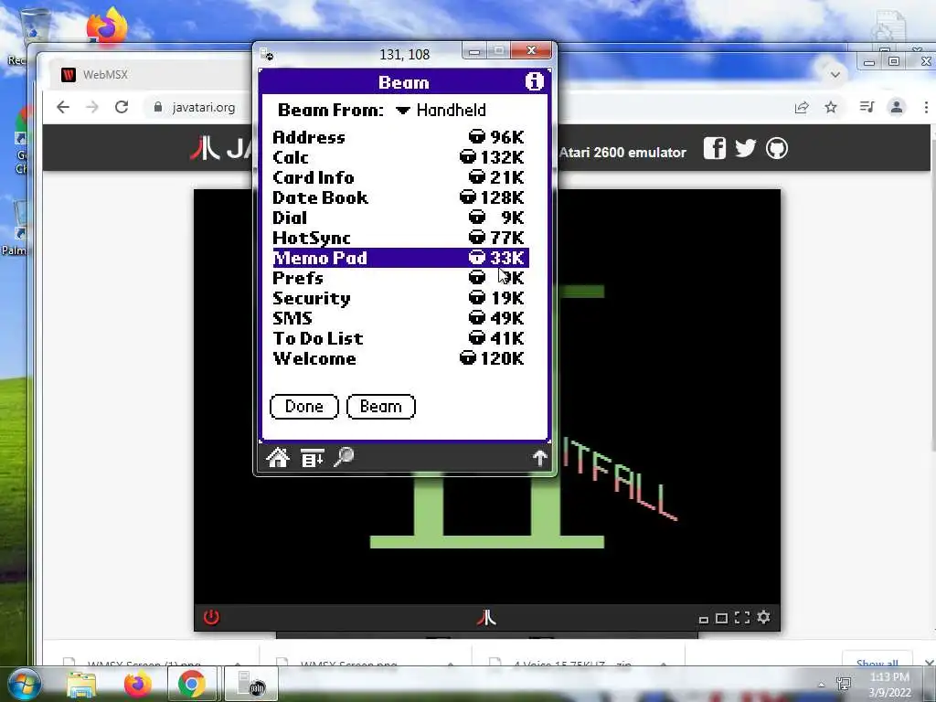Select Calc in the Beam list
The height and width of the screenshot is (702, 936).
pyautogui.click(x=399, y=157)
